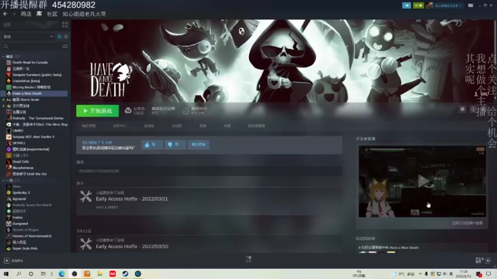Screen dimensions: 497x279
Task: Collapse the 一月 month group
Action: [x=4, y=180]
